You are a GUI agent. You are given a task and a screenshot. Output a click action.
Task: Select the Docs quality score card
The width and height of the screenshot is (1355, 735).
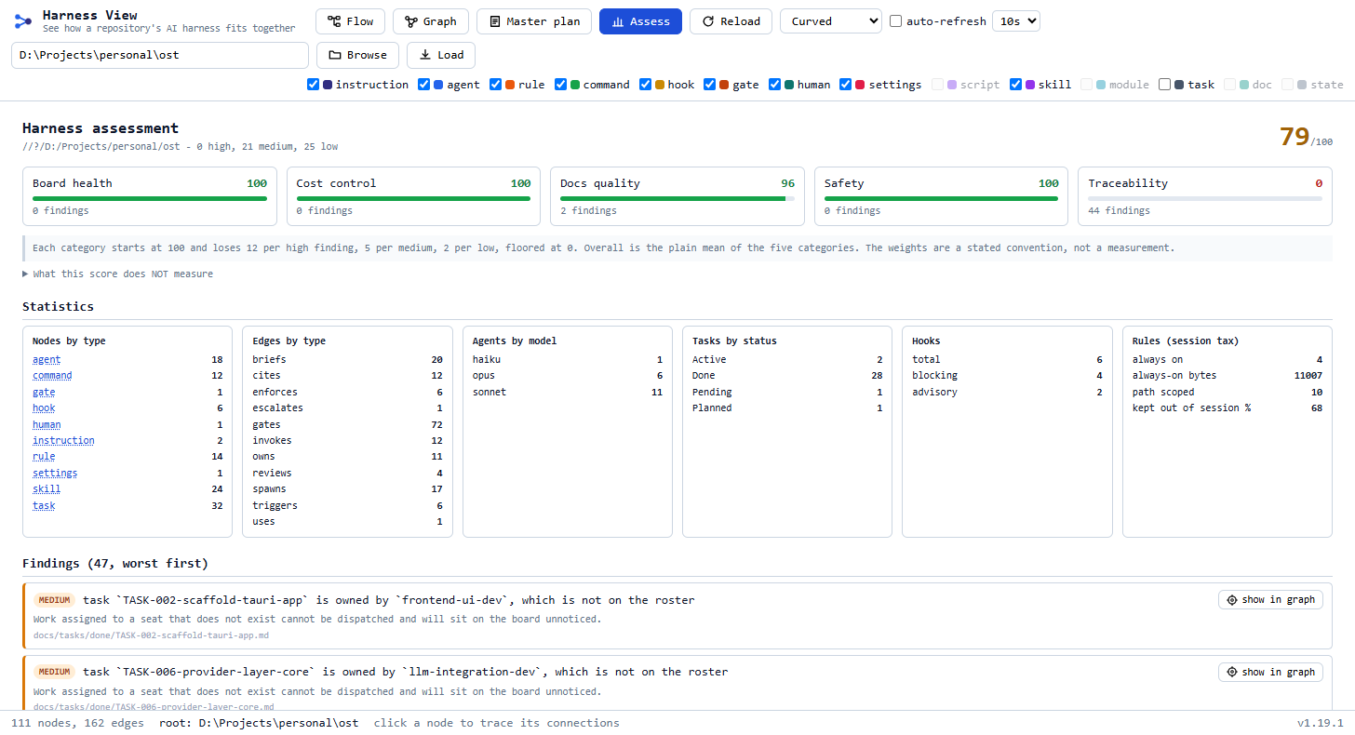click(677, 196)
